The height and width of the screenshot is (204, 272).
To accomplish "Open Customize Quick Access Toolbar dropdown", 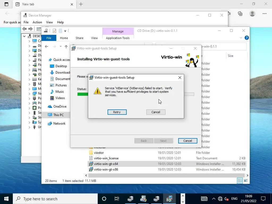I will pos(65,31).
